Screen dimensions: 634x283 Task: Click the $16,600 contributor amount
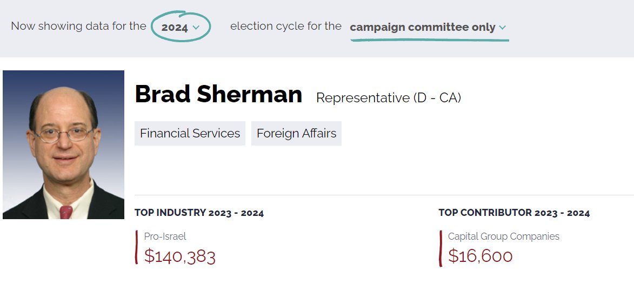pyautogui.click(x=480, y=256)
